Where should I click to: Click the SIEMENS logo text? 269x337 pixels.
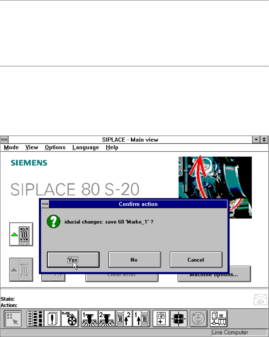[x=29, y=163]
